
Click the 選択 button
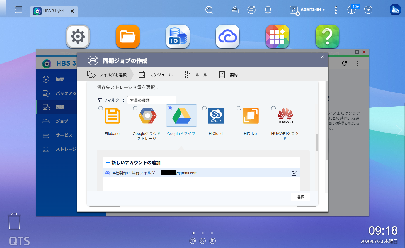[300, 197]
